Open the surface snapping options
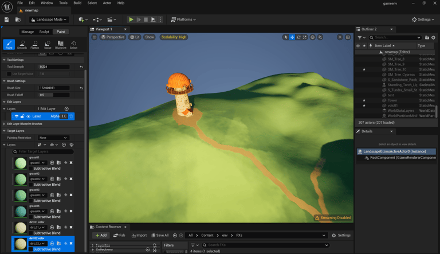Screen dimensions: 440x254 click(x=320, y=37)
